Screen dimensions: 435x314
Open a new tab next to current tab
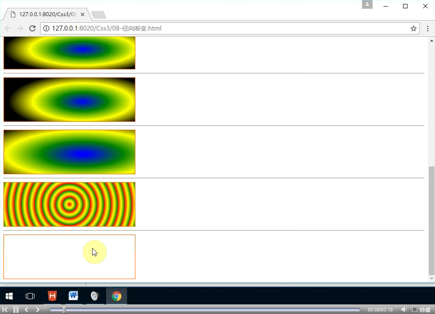99,15
